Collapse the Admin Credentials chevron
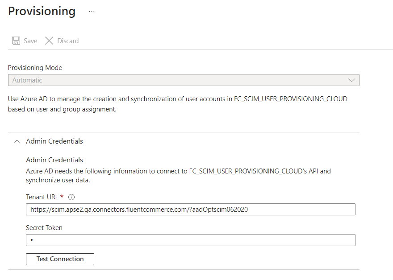 (x=17, y=141)
